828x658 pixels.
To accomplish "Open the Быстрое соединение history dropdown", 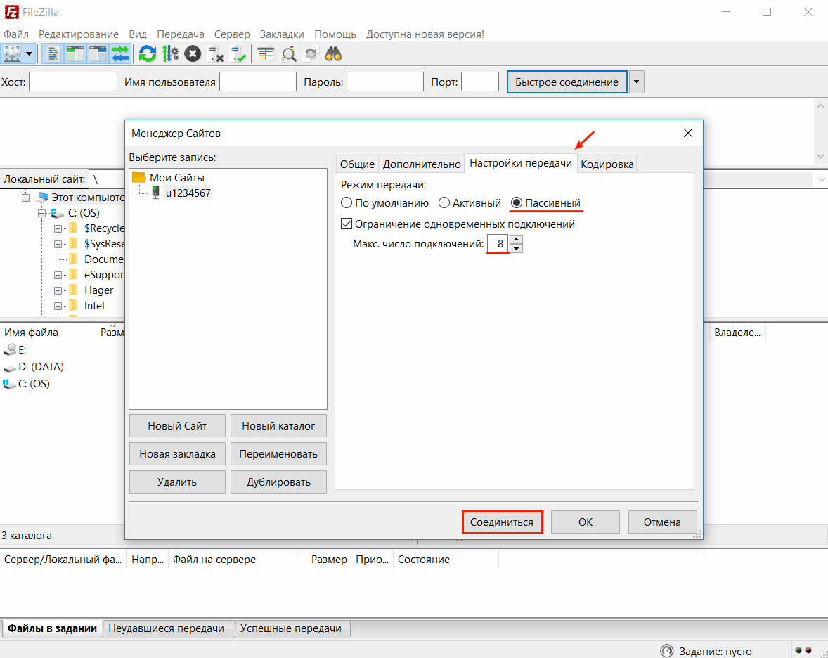I will pyautogui.click(x=636, y=82).
